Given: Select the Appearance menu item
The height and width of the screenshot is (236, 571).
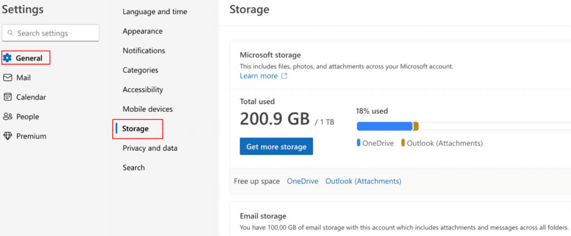Looking at the screenshot, I should click(143, 31).
